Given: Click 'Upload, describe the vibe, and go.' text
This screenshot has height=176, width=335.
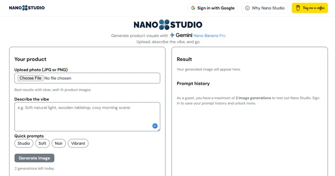Looking at the screenshot, I should (x=168, y=42).
